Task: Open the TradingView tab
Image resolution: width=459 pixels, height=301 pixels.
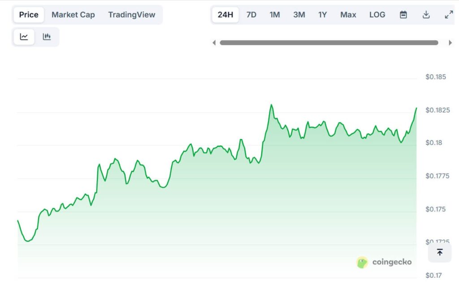Action: click(131, 15)
